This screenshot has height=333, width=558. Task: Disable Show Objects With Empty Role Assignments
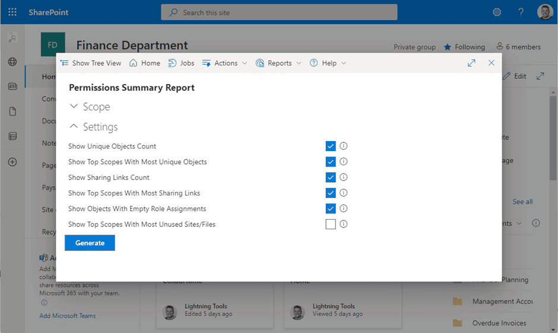click(331, 209)
